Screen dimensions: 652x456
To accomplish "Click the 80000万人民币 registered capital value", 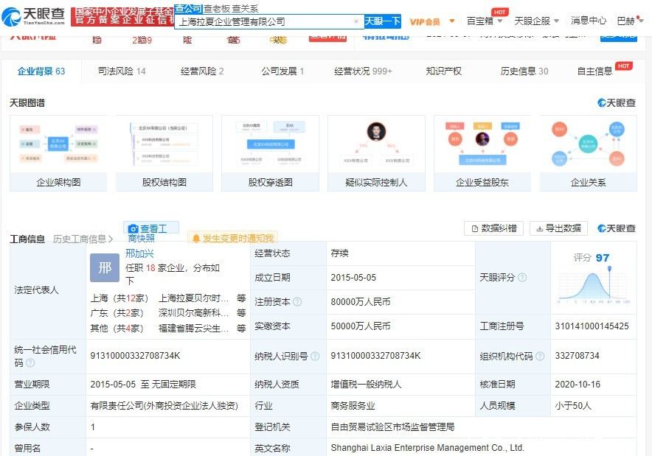I will (x=361, y=302).
